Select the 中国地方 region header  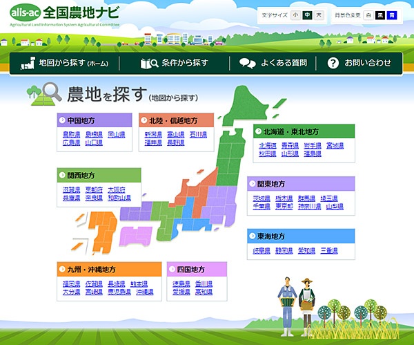[95, 120]
